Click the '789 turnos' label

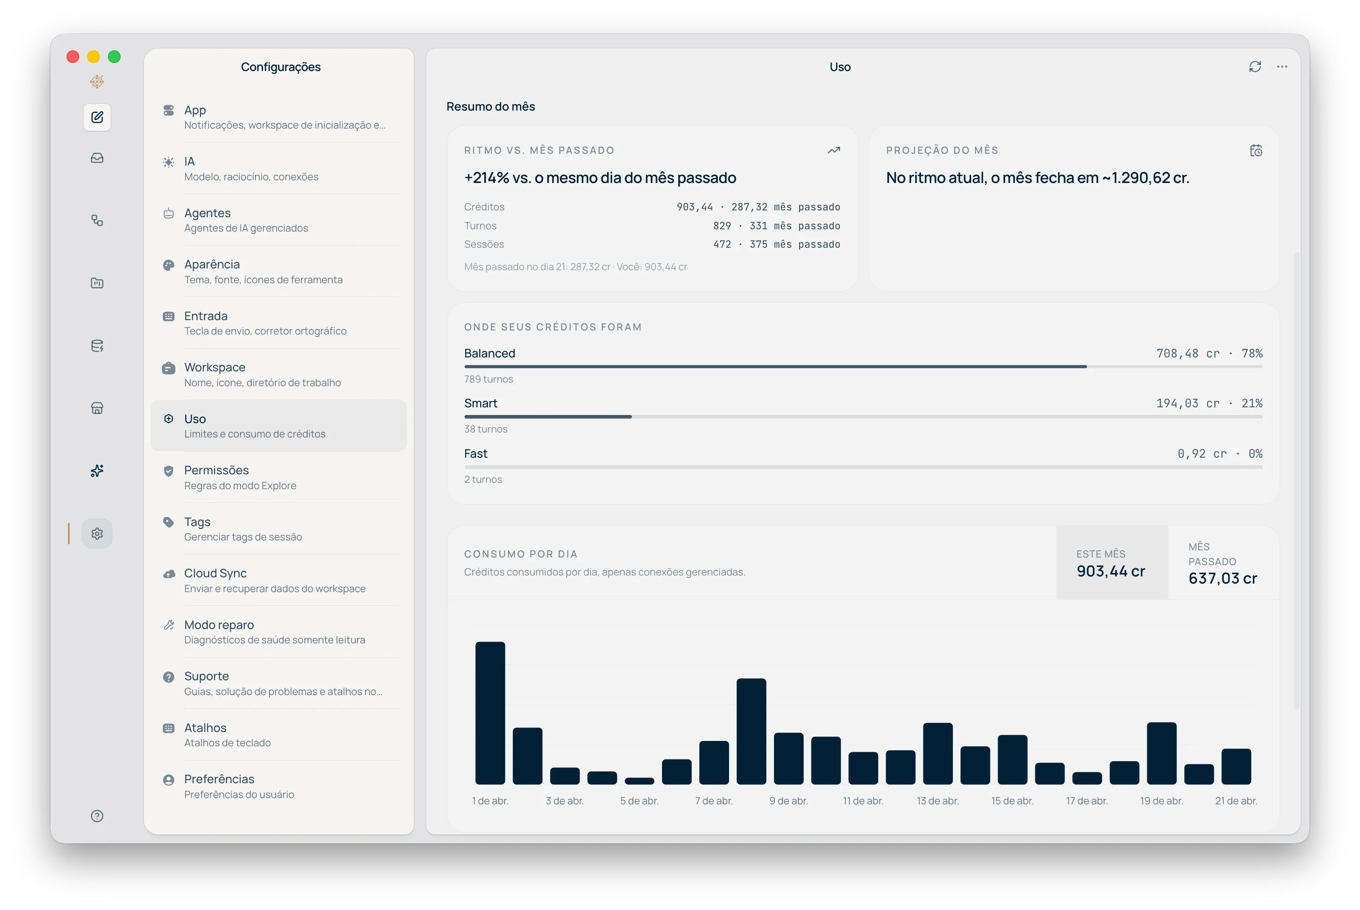pyautogui.click(x=488, y=379)
